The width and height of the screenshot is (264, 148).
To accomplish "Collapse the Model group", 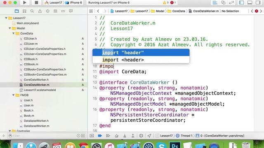I will point(10,28).
